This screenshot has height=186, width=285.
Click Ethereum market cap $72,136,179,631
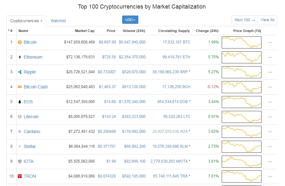point(80,57)
